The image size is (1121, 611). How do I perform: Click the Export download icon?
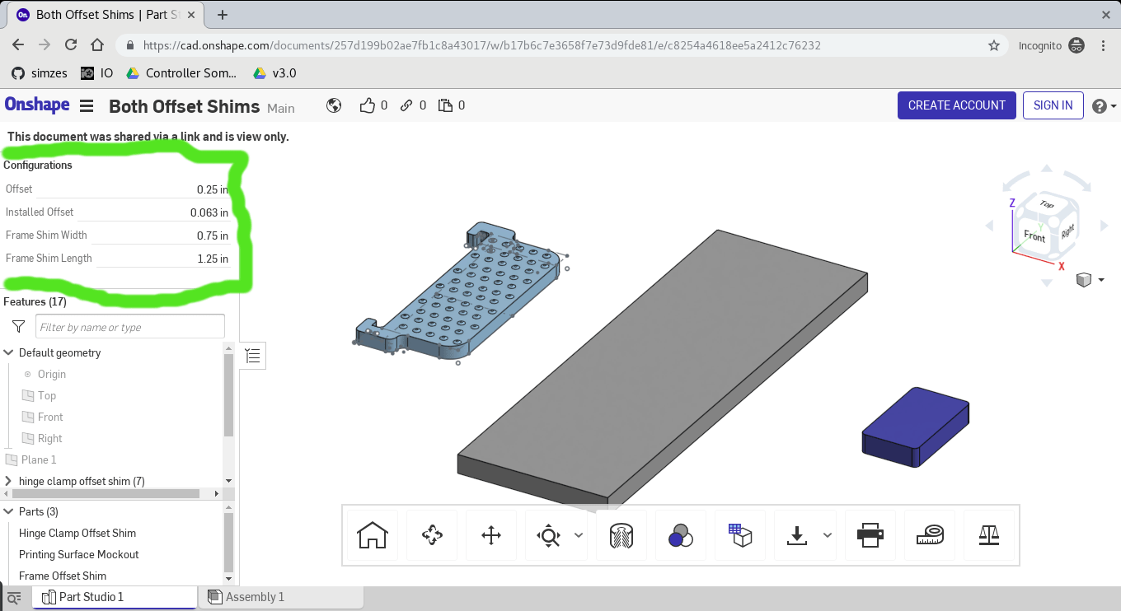(796, 536)
